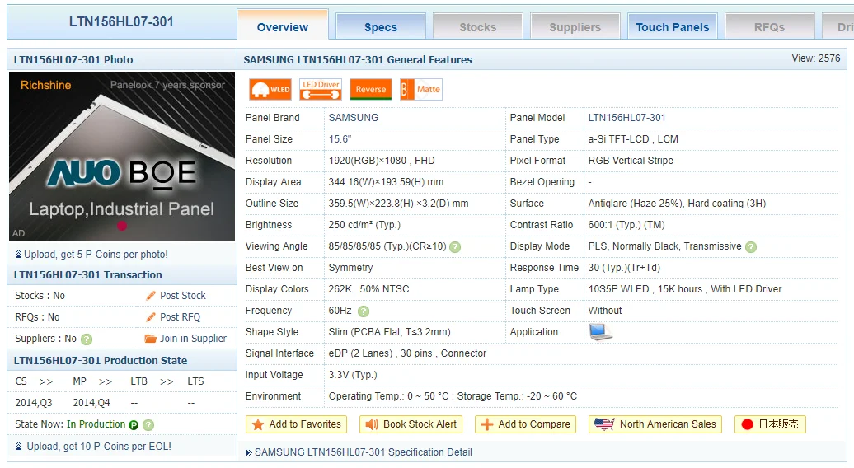Screen dimensions: 854x468
Task: Click the green P production state icon
Action: (x=134, y=425)
